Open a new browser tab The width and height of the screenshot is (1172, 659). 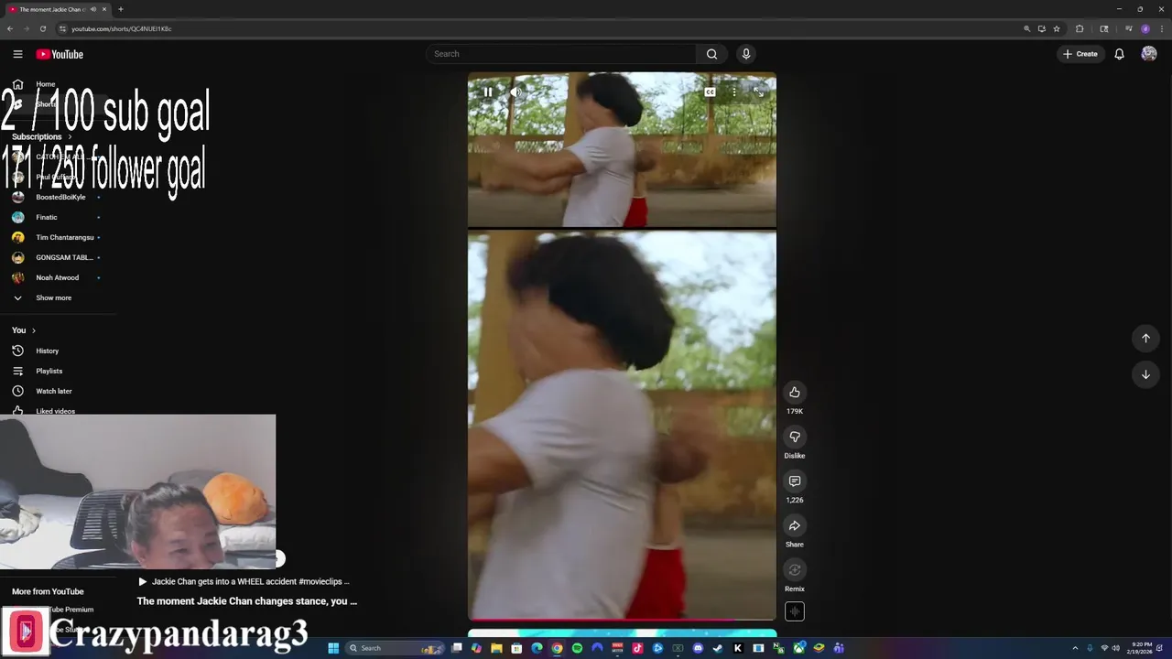[x=120, y=9]
